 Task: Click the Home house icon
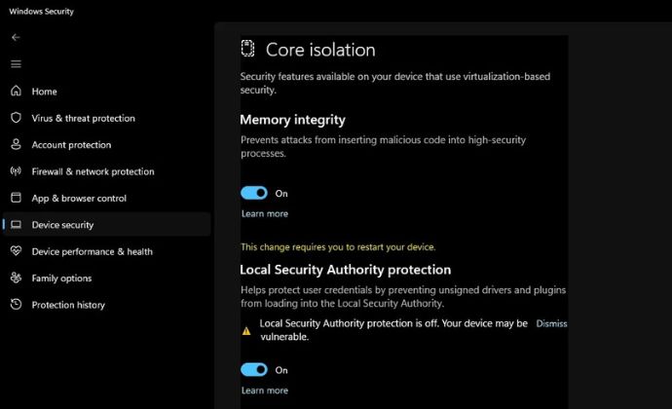tap(16, 91)
